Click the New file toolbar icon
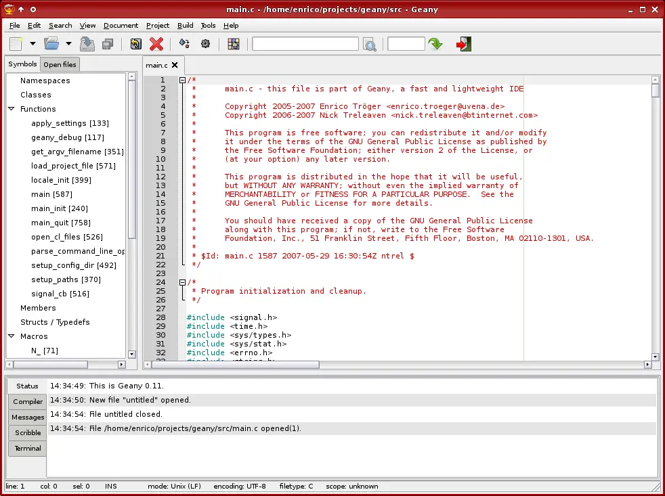The image size is (665, 496). click(17, 44)
